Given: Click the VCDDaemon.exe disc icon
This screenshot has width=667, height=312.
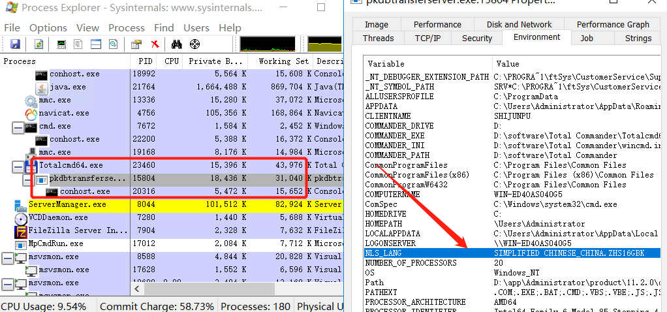Looking at the screenshot, I should tap(21, 218).
